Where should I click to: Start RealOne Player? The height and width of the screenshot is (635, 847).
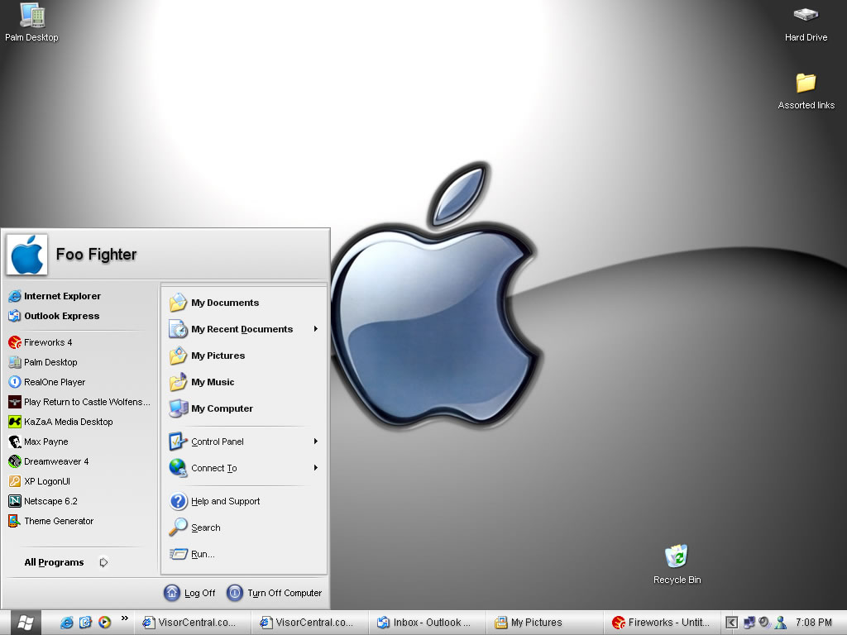coord(54,382)
